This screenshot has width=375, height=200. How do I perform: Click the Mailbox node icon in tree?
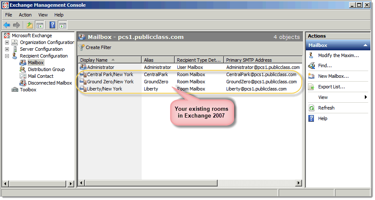23,63
